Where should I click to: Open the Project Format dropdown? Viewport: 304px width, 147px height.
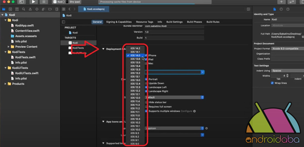[288, 49]
